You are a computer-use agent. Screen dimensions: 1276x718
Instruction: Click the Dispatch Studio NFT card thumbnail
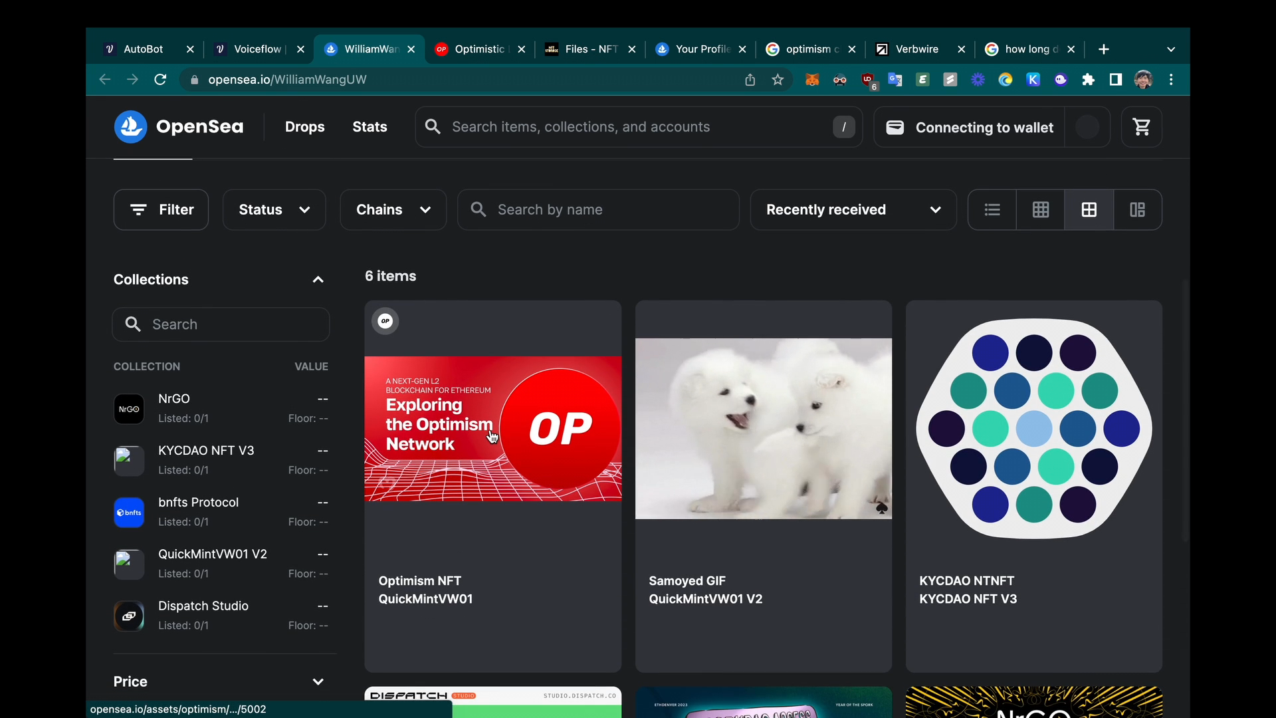(x=492, y=702)
